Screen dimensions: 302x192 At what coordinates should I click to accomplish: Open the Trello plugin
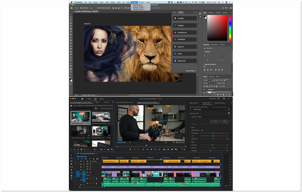pos(185,54)
